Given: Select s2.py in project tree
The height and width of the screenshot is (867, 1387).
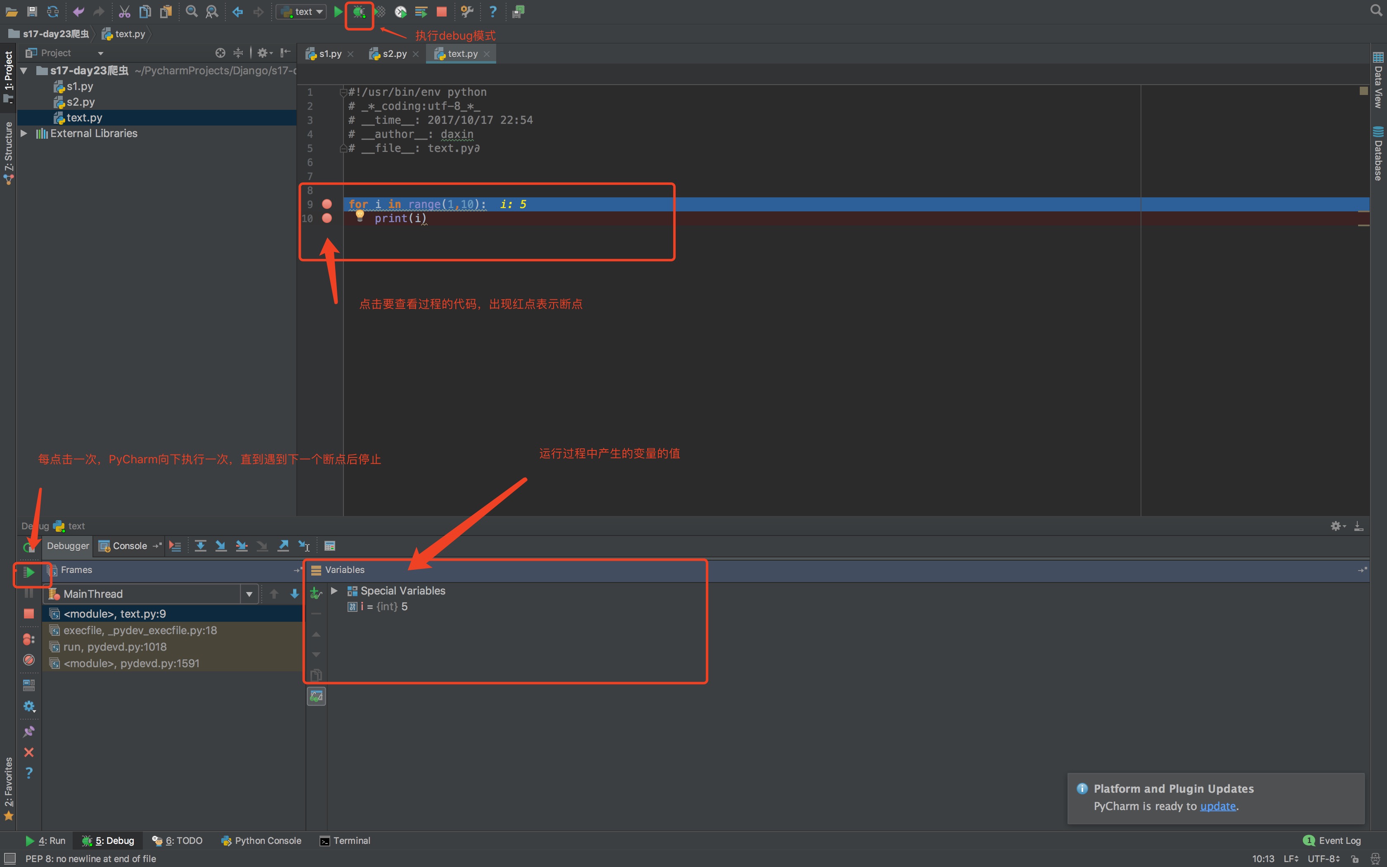Looking at the screenshot, I should click(80, 102).
